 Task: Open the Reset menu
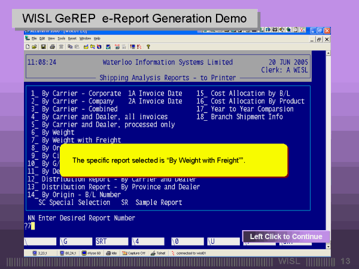click(x=72, y=38)
